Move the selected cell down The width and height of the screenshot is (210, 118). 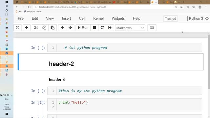point(70,28)
